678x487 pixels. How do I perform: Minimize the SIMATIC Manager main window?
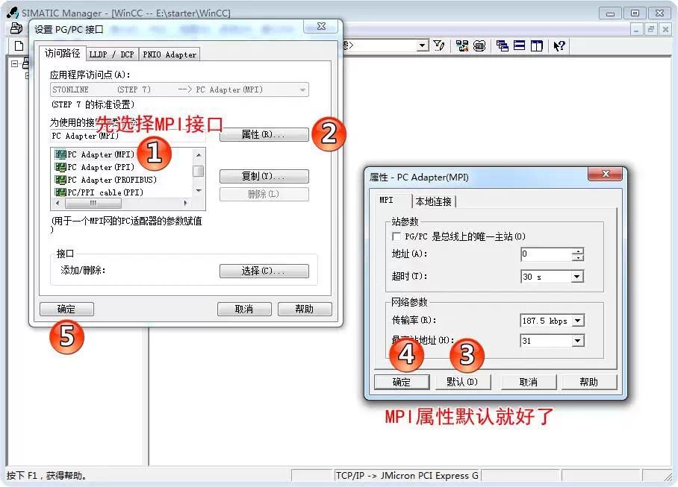610,13
